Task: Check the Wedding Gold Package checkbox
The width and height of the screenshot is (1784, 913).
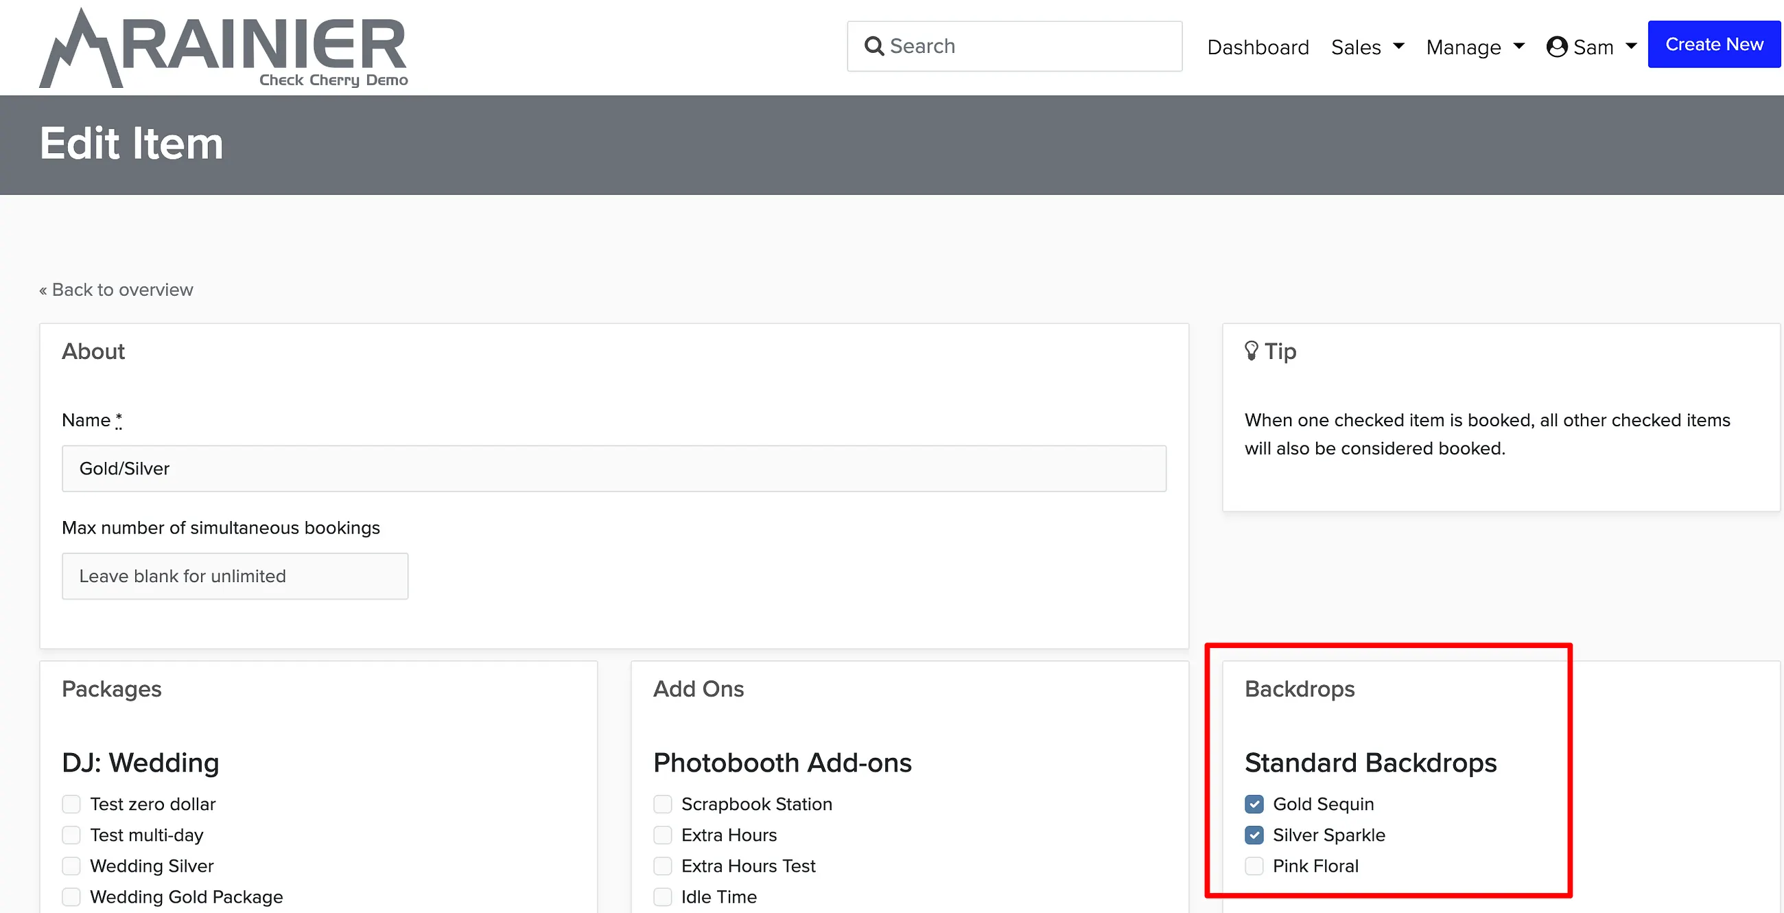Action: pos(71,897)
